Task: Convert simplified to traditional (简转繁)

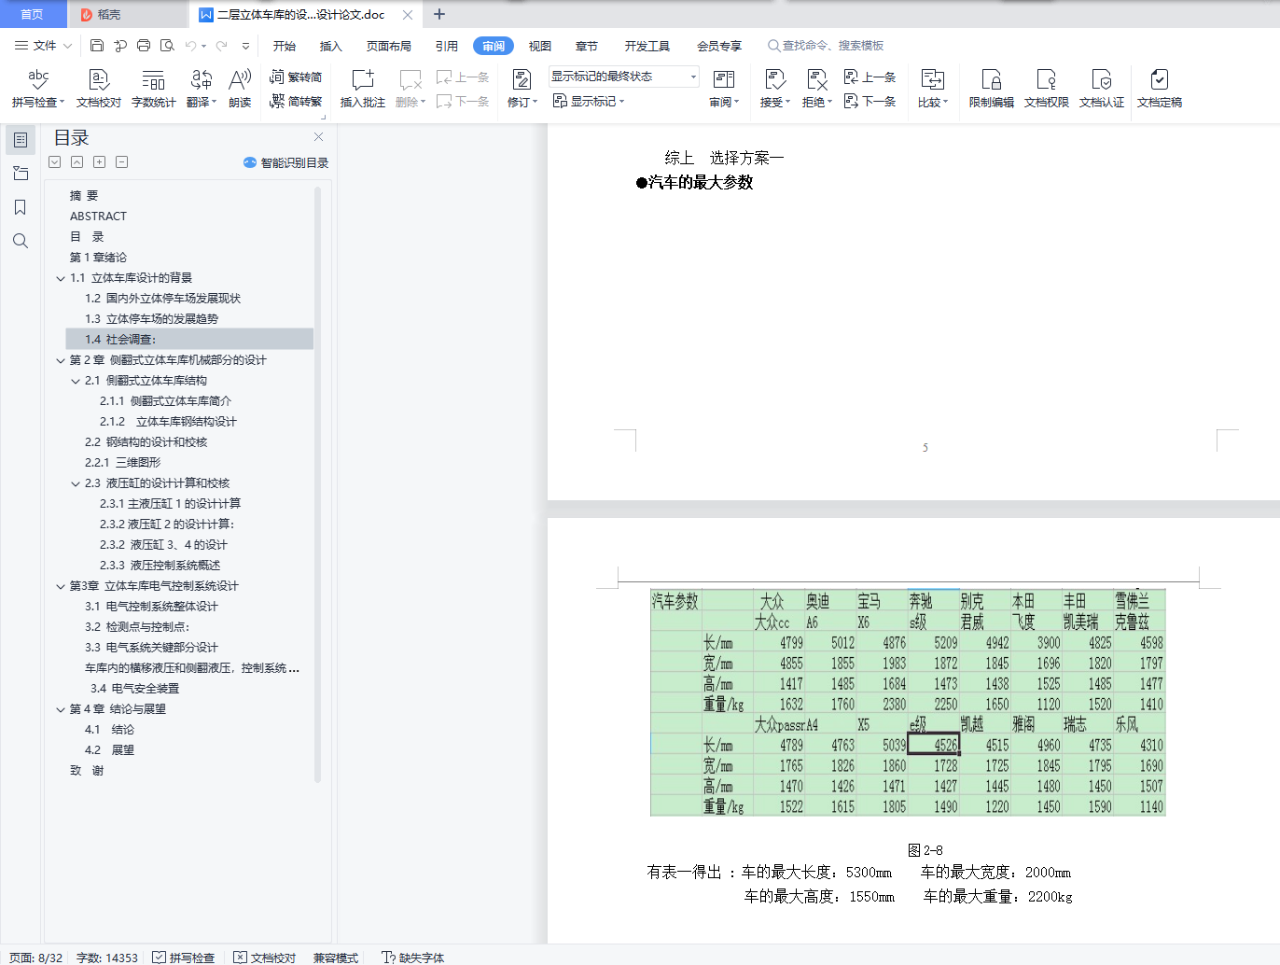Action: click(x=296, y=101)
